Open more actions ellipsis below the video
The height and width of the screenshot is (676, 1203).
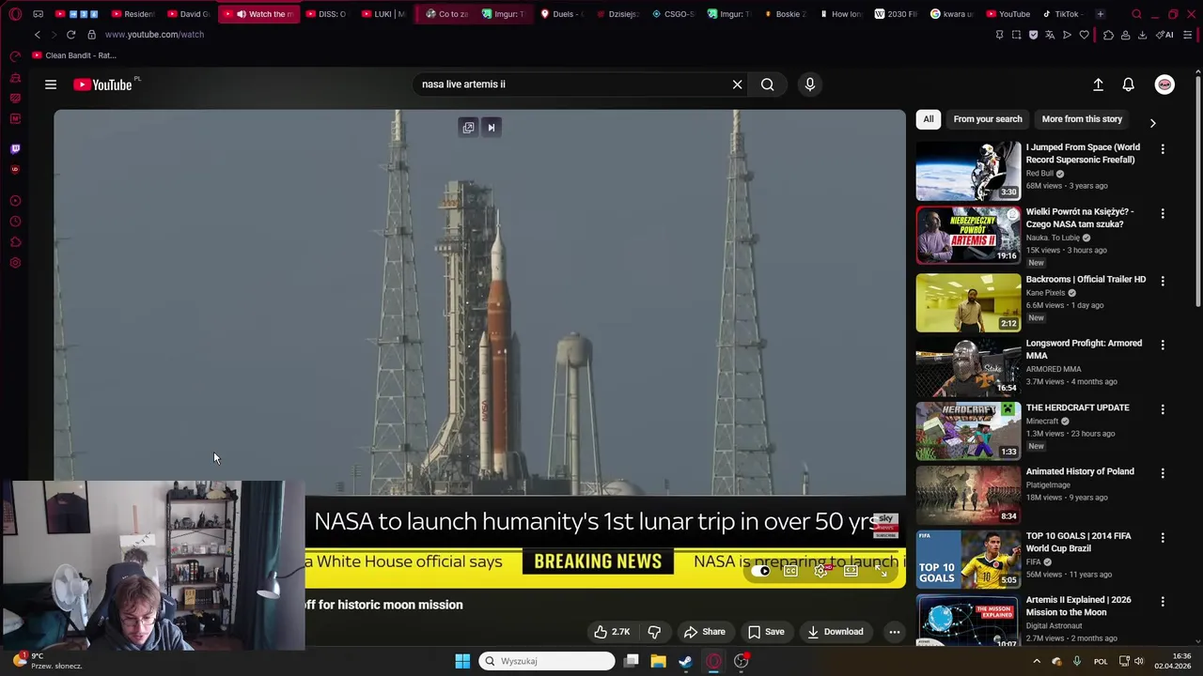tap(895, 632)
